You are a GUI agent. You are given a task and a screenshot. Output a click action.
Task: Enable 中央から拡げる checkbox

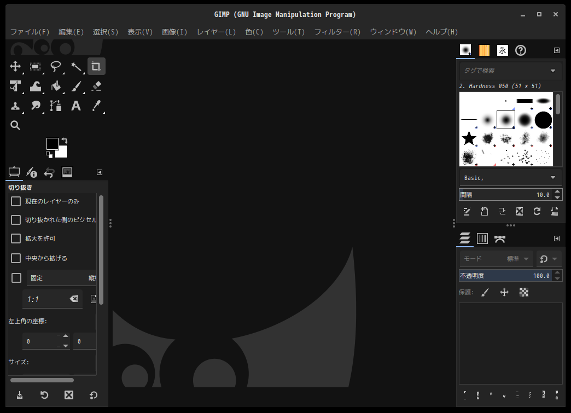(16, 258)
